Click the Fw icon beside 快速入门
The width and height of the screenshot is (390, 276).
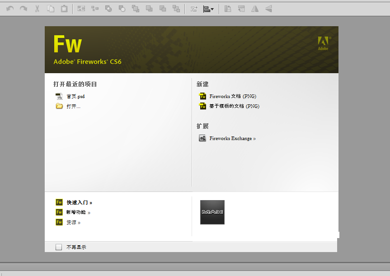pyautogui.click(x=59, y=202)
